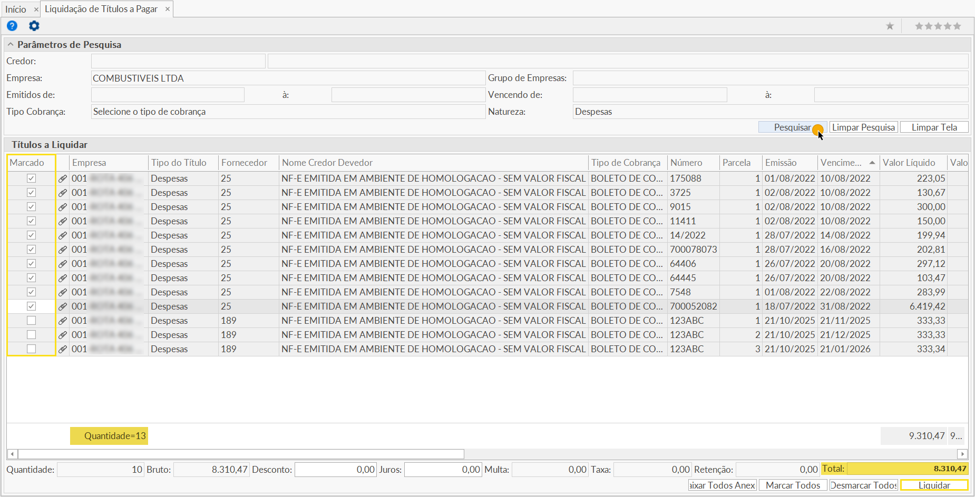The height and width of the screenshot is (497, 975).
Task: Sort by the Vencimento column arrow
Action: pyautogui.click(x=872, y=163)
